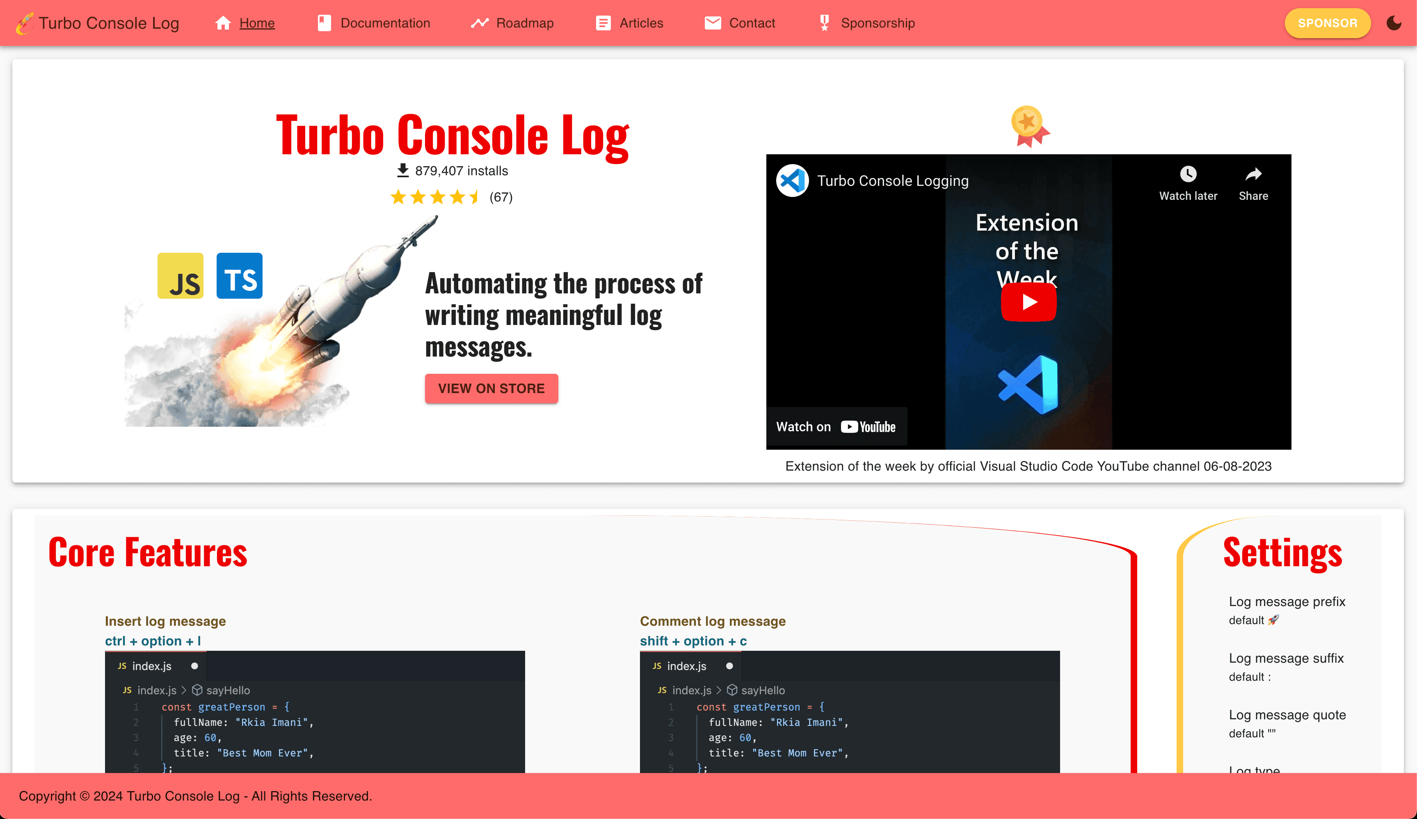
Task: Click the Turbo Console Log navbar brand text
Action: click(x=109, y=23)
